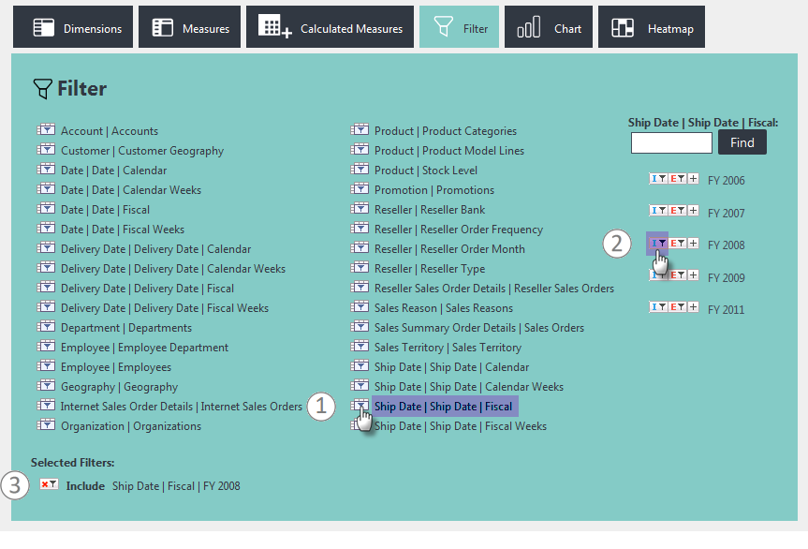Click the Find button

742,142
